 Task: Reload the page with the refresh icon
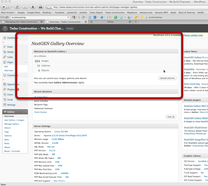click(x=17, y=7)
